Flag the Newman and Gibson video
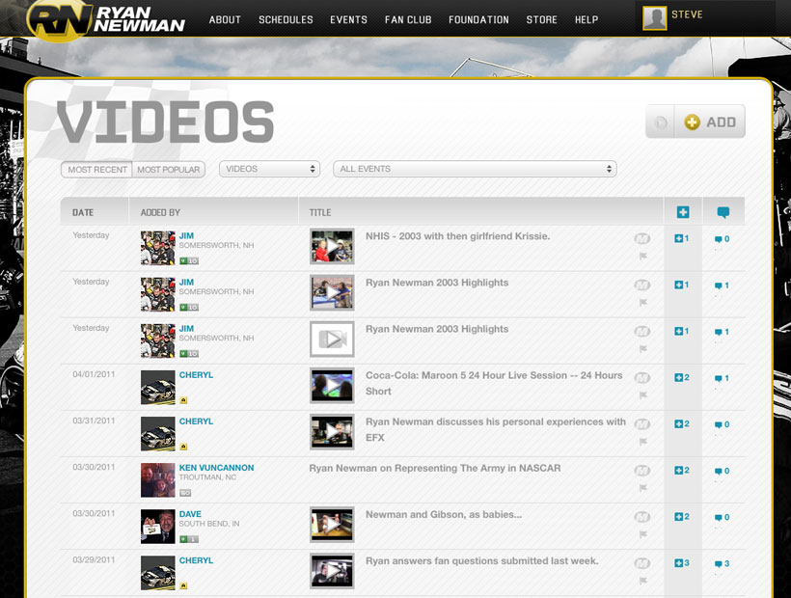The height and width of the screenshot is (598, 791). 643,534
